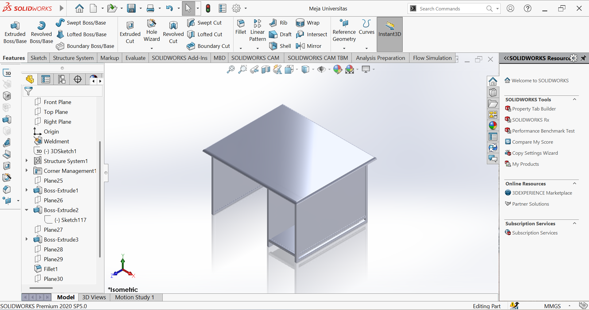Image resolution: width=589 pixels, height=310 pixels.
Task: Open the SOLIDWORKS Add-Ins tab
Action: (180, 58)
